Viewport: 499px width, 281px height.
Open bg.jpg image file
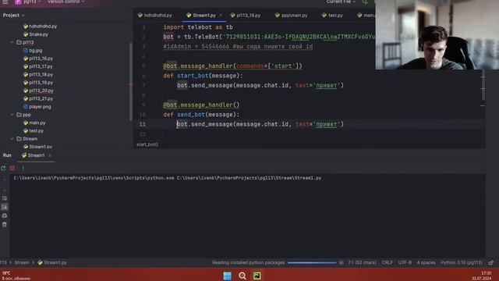pos(33,50)
